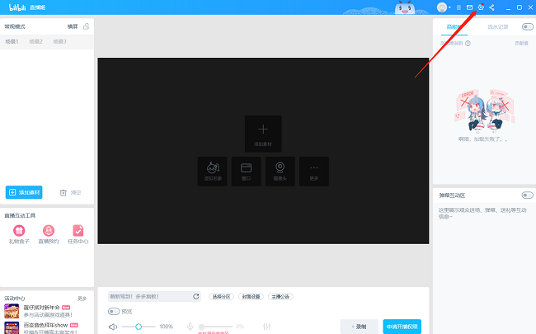Click the microphone icon

(x=190, y=327)
